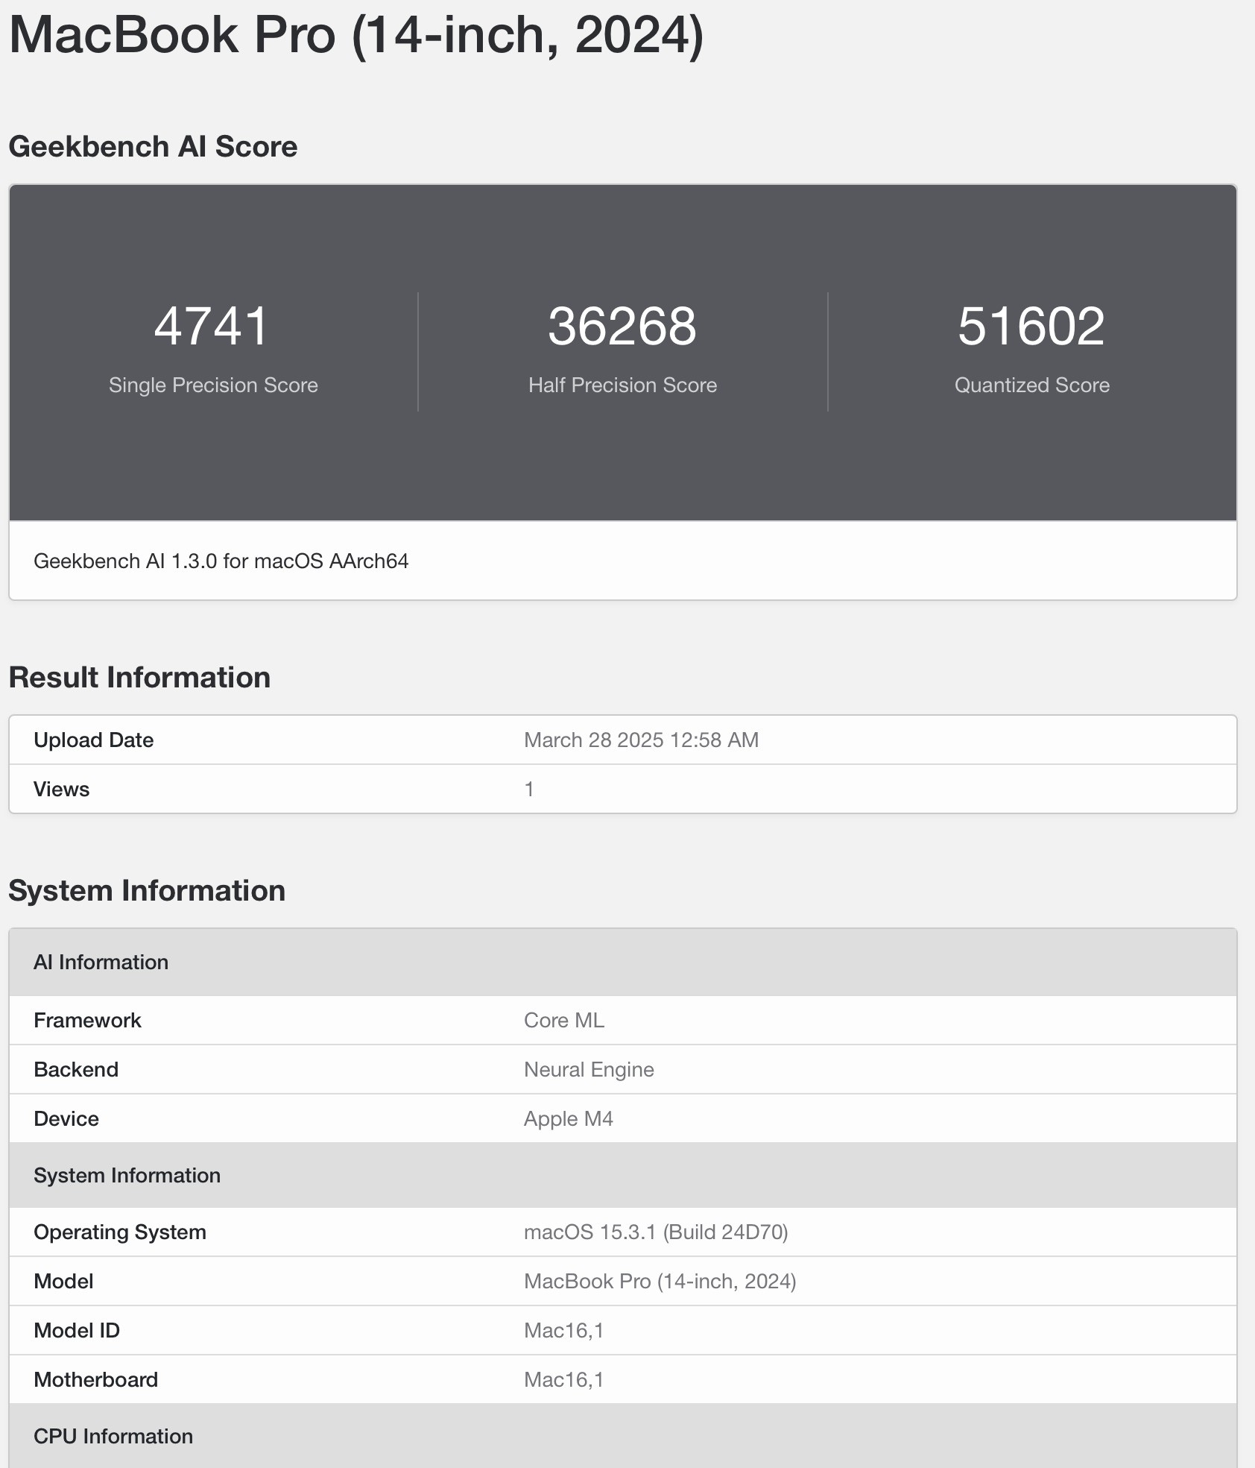Select the "Geekbench AI Score" heading
Image resolution: width=1255 pixels, height=1468 pixels.
click(x=153, y=146)
